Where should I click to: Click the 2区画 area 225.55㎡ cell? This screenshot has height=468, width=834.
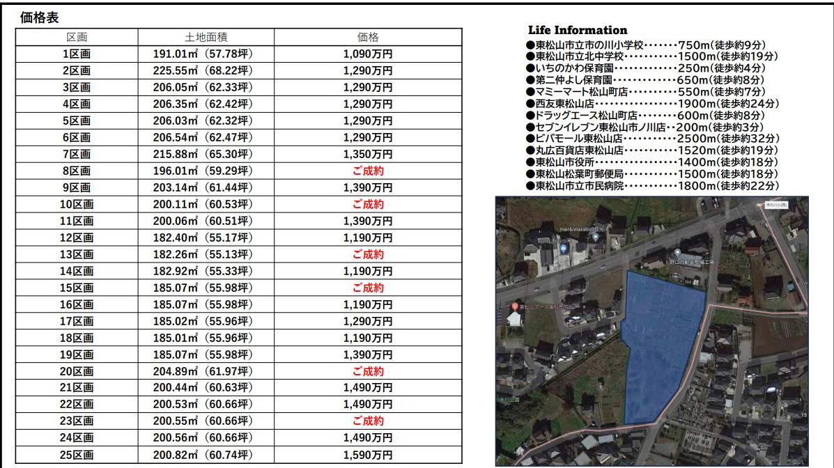pos(206,70)
